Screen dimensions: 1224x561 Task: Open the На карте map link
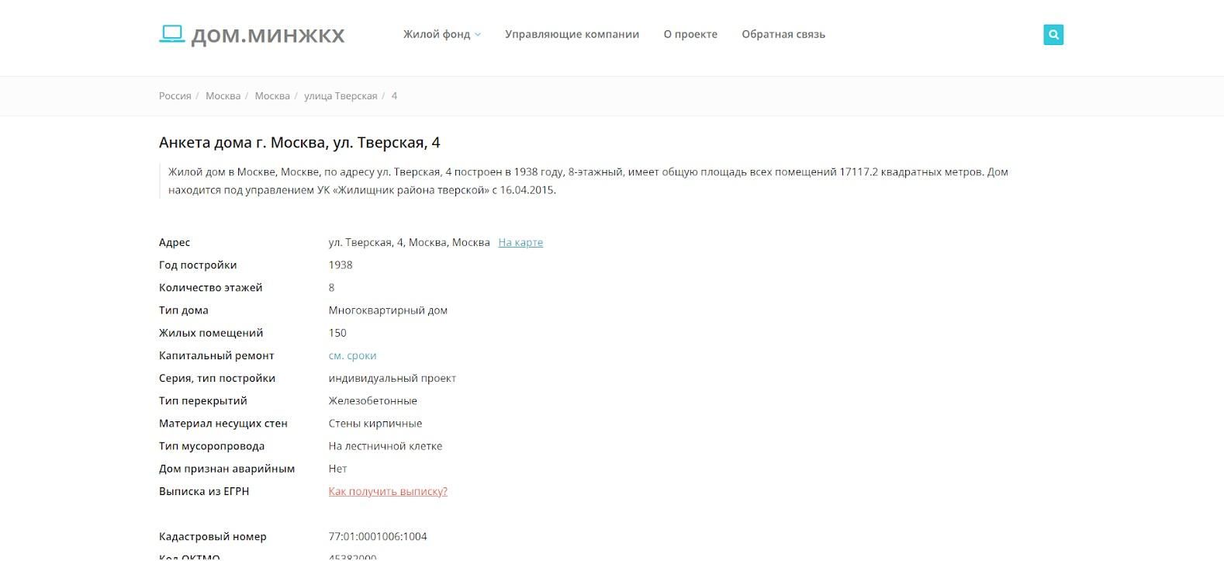[520, 243]
